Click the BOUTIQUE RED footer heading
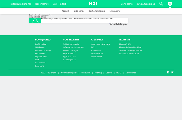The width and height of the screenshot is (182, 120). point(43,40)
